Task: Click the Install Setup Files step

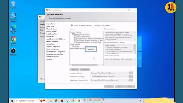Action: point(51,34)
